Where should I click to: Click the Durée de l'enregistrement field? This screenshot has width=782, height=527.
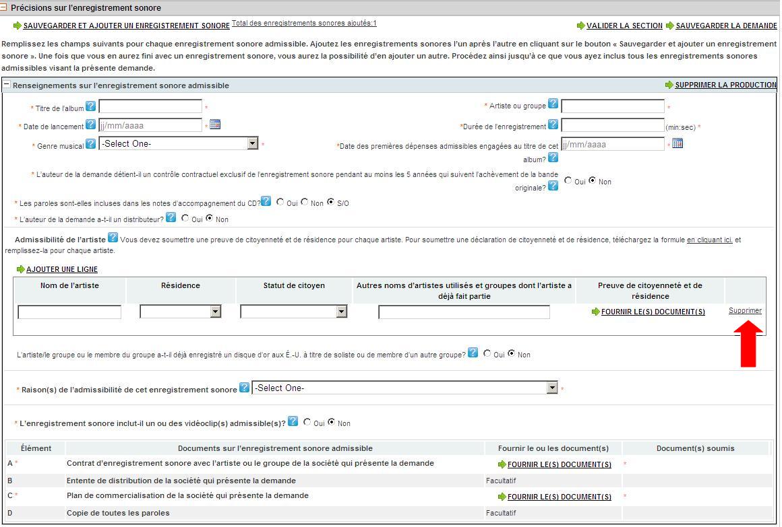(x=613, y=125)
